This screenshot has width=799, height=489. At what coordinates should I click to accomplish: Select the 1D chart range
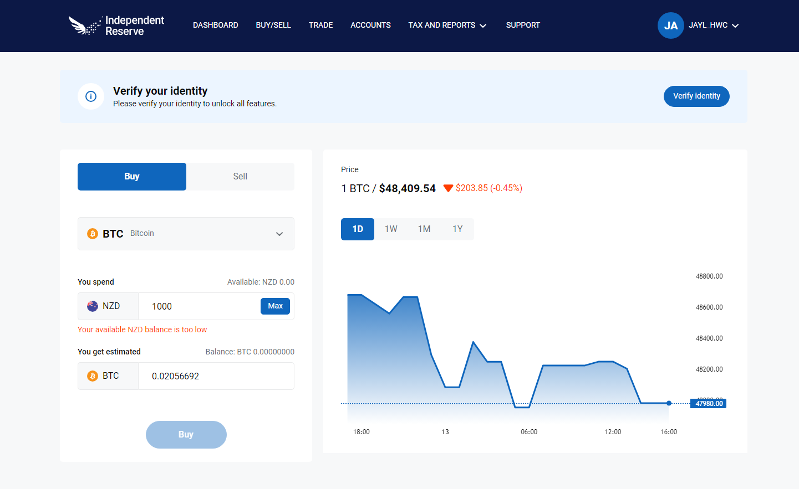pyautogui.click(x=358, y=229)
